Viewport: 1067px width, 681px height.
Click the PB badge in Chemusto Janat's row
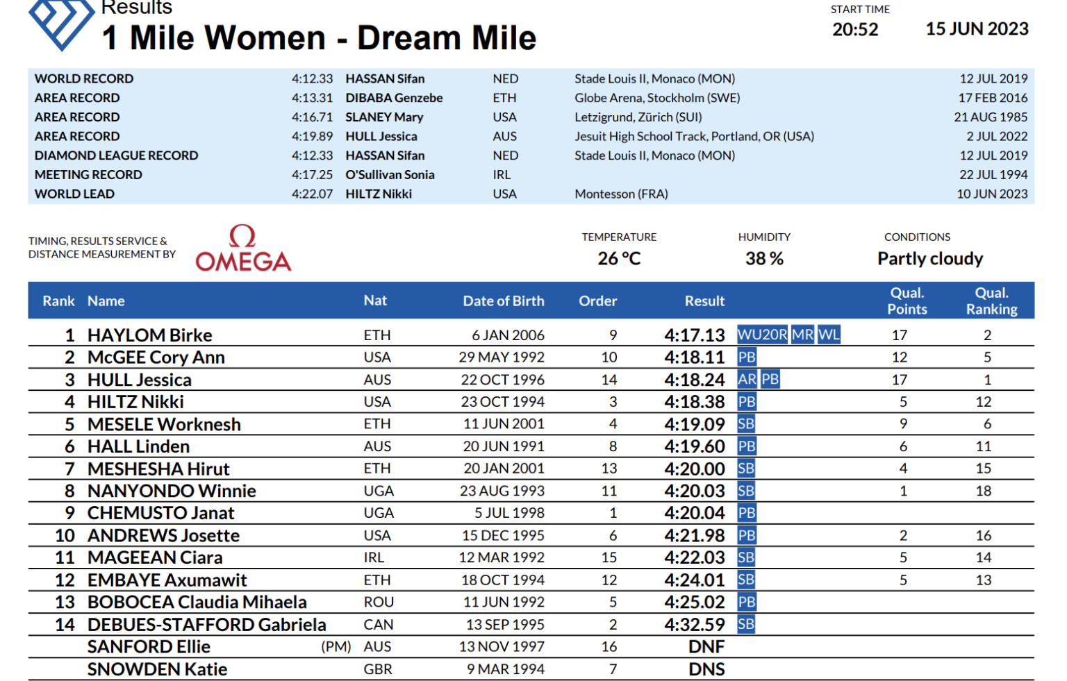[x=747, y=513]
